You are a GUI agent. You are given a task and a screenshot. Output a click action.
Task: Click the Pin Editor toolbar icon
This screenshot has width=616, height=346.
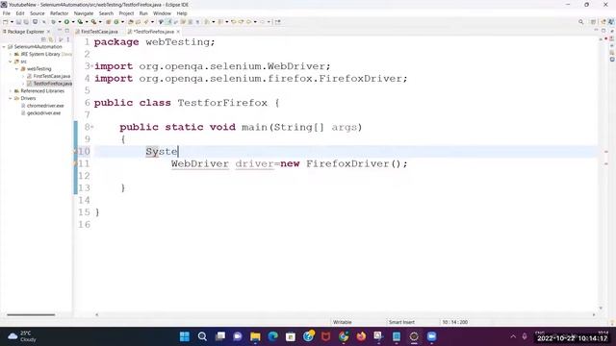click(x=278, y=22)
